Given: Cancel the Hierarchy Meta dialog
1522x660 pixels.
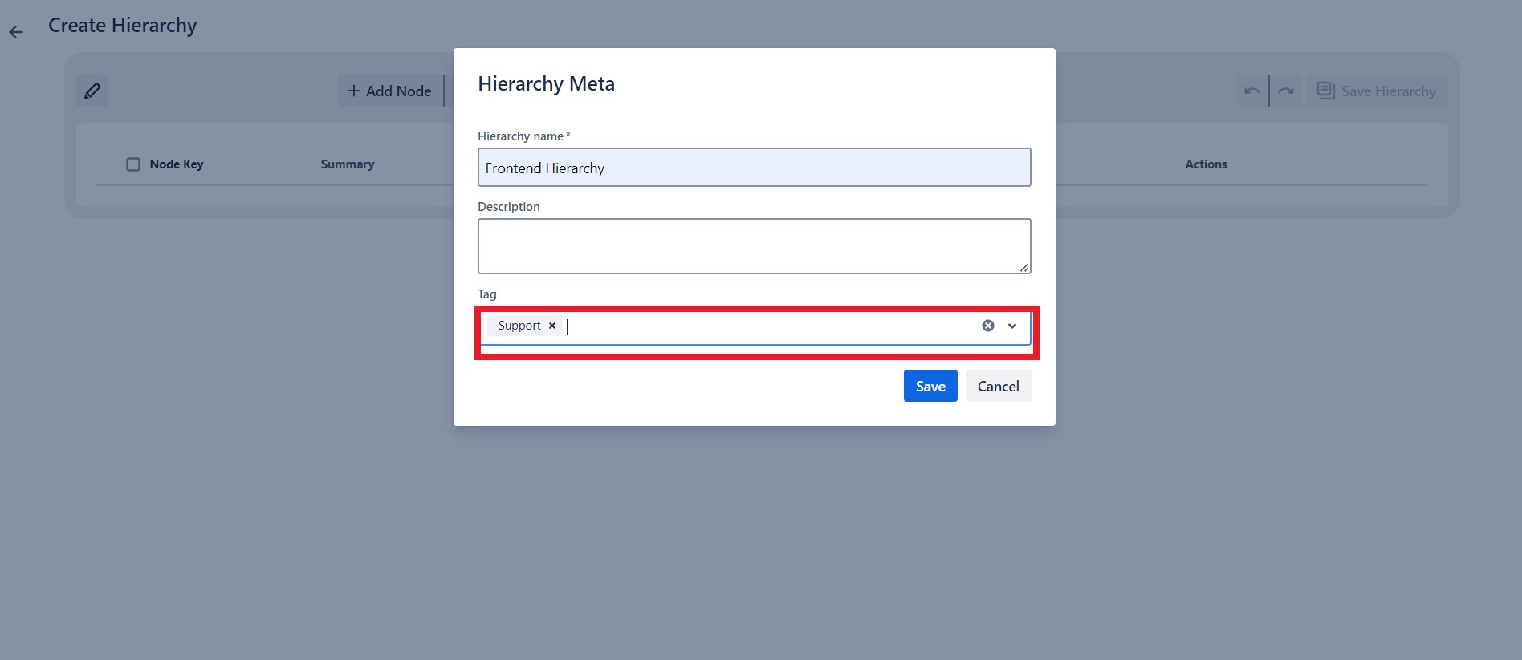Looking at the screenshot, I should pos(998,386).
